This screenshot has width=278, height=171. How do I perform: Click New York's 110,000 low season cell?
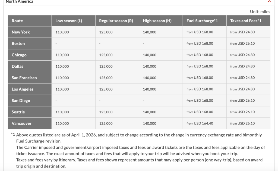(62, 32)
